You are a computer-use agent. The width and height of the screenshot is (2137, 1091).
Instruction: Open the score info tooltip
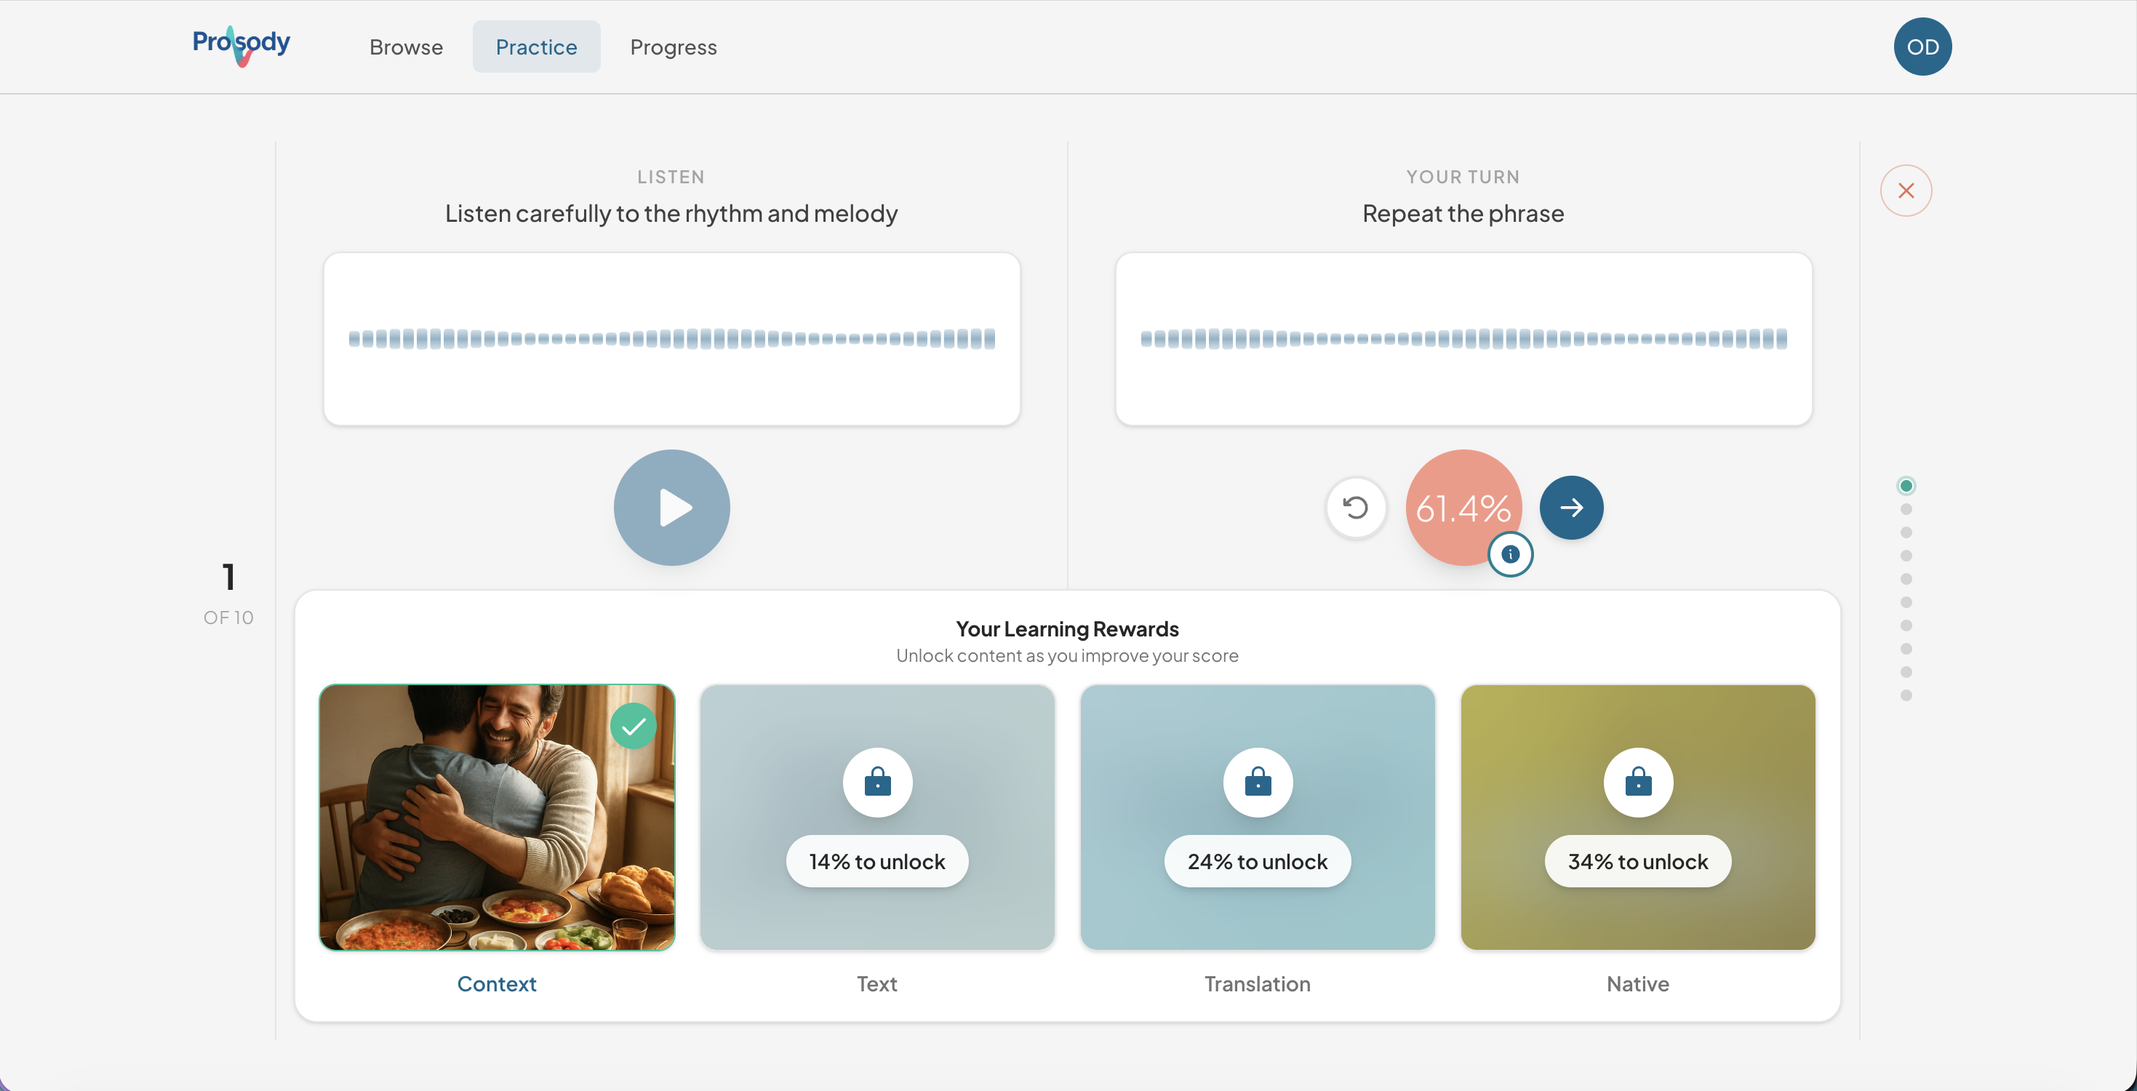(1510, 554)
